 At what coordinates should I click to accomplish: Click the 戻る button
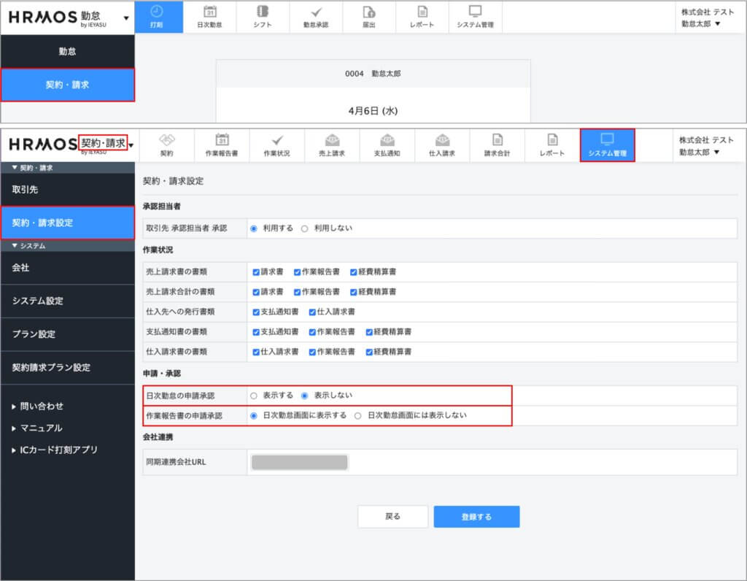(x=392, y=517)
